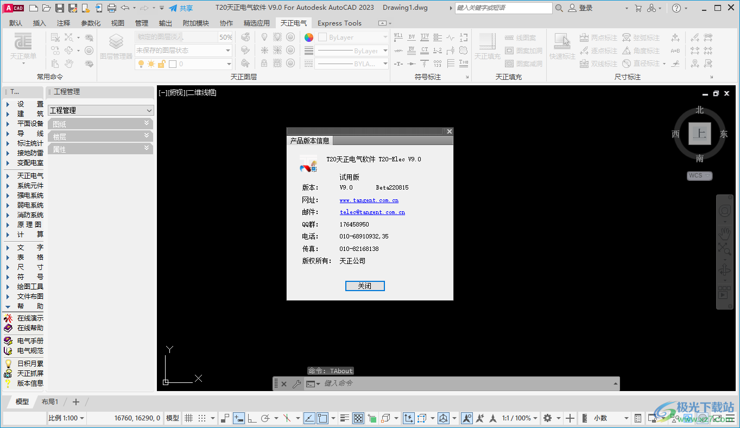Expand the 图纸 section in project panel
This screenshot has height=428, width=740.
pos(100,124)
